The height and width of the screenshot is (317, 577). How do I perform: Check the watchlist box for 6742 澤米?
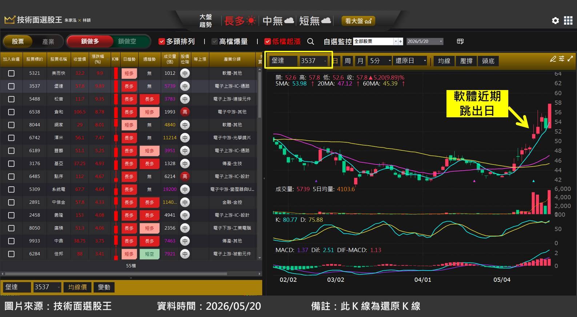coord(11,138)
